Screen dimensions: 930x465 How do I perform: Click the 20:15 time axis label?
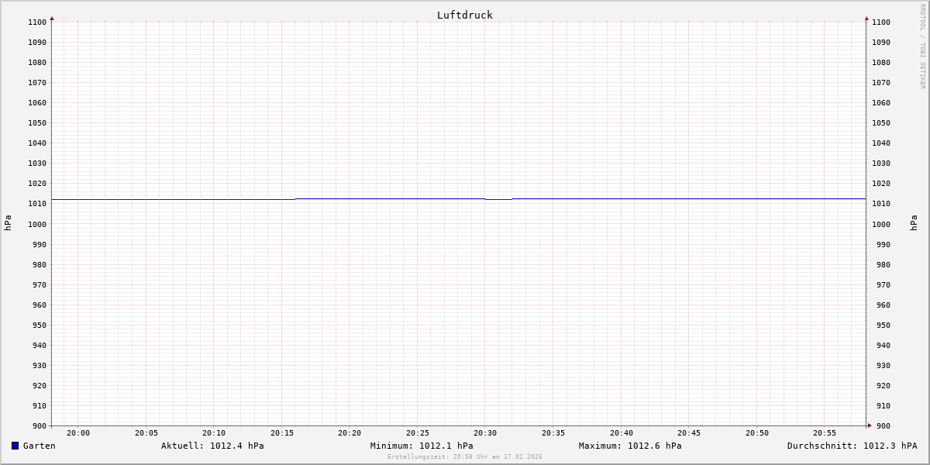point(281,433)
